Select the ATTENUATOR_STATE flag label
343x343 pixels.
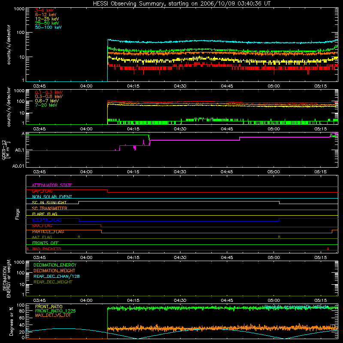[x=52, y=185]
